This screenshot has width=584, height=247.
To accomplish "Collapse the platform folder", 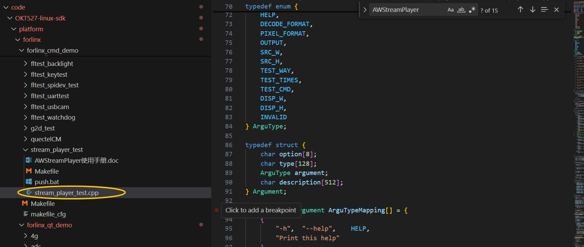I will tap(14, 29).
